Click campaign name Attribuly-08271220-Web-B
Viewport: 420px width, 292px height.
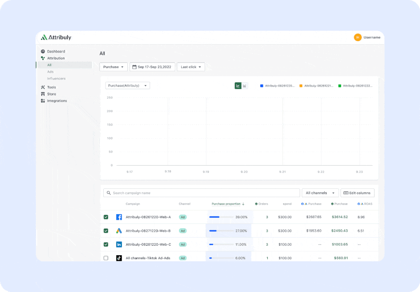pyautogui.click(x=148, y=231)
